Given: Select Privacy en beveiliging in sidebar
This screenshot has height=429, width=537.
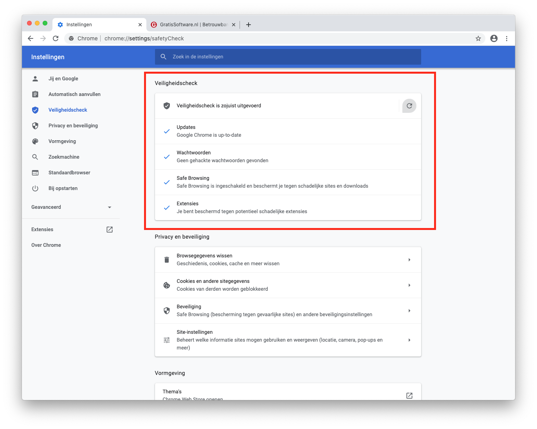Looking at the screenshot, I should pos(73,126).
